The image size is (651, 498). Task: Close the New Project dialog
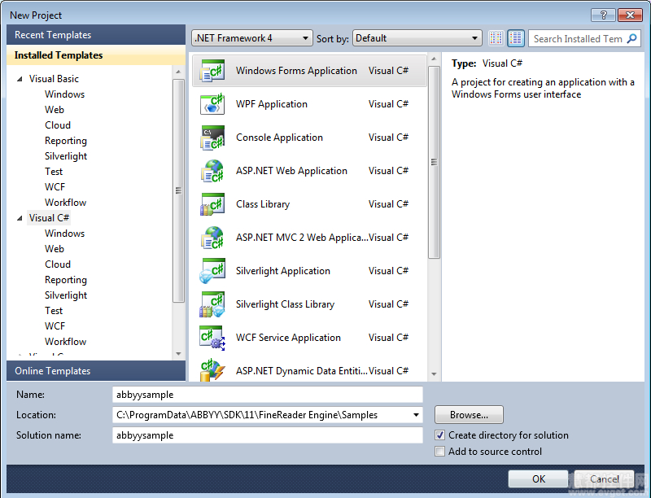pyautogui.click(x=630, y=15)
